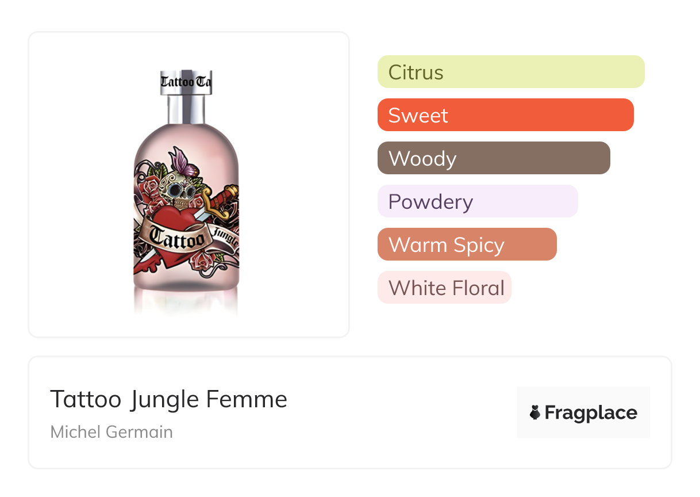Screen dimensions: 700x497
Task: Click the Fragplace flower logo icon
Action: pos(535,412)
